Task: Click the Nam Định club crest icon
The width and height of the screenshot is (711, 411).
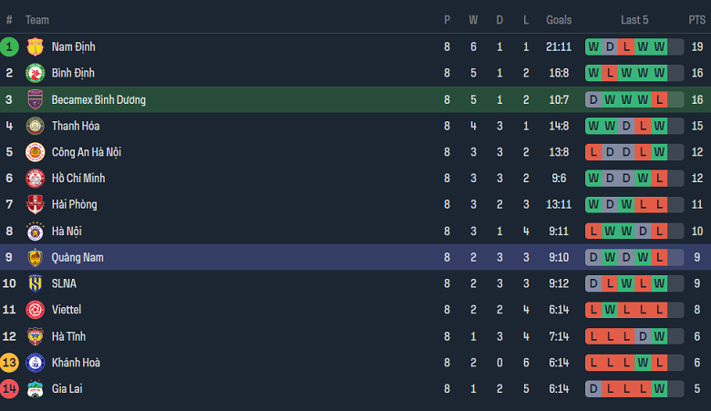Action: pos(36,46)
